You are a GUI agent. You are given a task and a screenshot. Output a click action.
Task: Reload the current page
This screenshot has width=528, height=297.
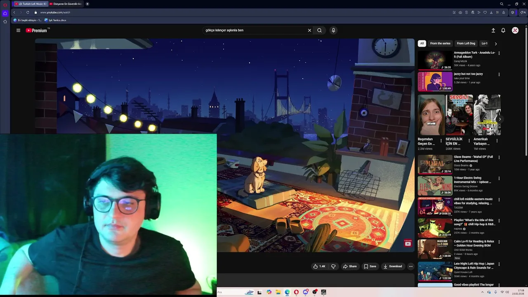click(28, 12)
